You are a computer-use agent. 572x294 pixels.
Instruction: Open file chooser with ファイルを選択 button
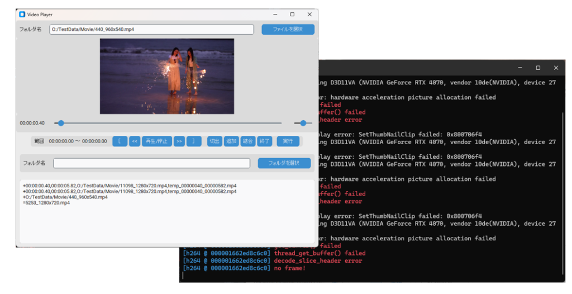pyautogui.click(x=288, y=30)
